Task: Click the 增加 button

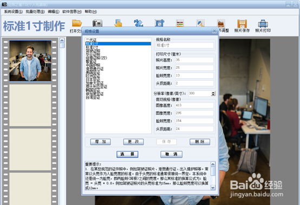Action: click(100, 142)
